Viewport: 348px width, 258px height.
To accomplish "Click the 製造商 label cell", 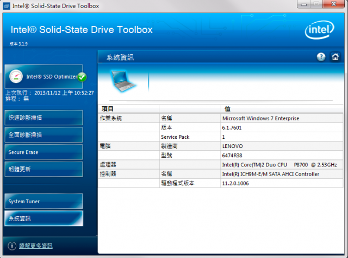I will coord(190,146).
